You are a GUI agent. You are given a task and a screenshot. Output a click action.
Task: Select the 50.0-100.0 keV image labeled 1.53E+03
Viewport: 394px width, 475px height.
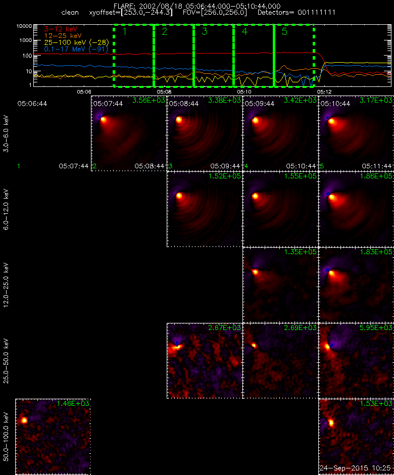coord(356,437)
